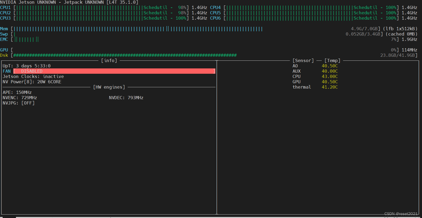Select the CPU1 label
The image size is (422, 218).
click(x=5, y=7)
